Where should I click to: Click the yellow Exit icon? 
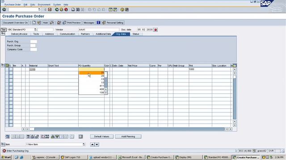pyautogui.click(x=62, y=9)
